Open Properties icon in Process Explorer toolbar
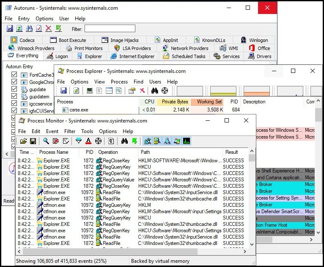324x267 pixels. (x=132, y=91)
